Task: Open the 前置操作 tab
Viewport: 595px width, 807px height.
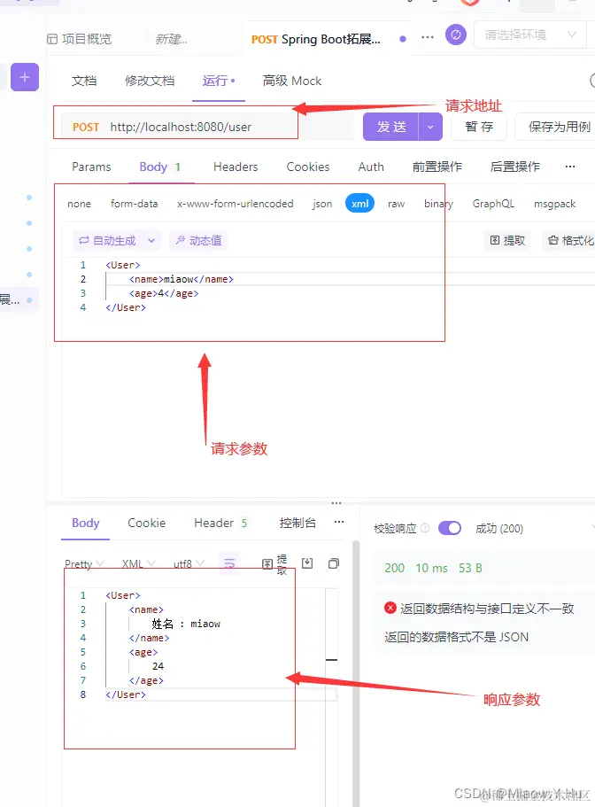Action: (x=437, y=167)
